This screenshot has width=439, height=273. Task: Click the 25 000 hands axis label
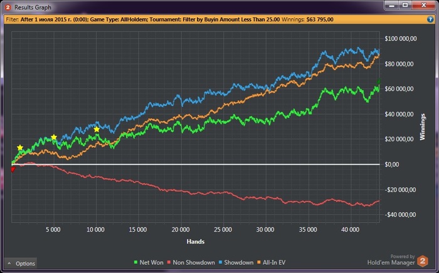pos(223,230)
